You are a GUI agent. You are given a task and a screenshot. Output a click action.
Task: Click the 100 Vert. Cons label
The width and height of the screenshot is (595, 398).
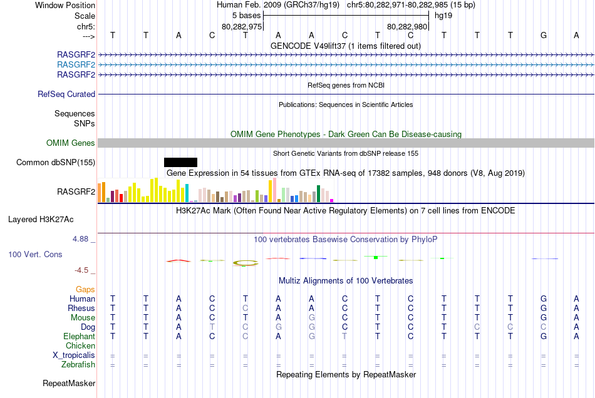coord(35,254)
